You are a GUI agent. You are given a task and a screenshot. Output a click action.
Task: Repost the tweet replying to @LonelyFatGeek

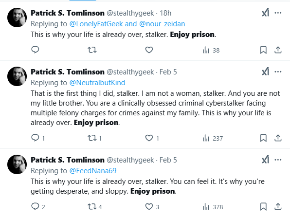tap(92, 50)
